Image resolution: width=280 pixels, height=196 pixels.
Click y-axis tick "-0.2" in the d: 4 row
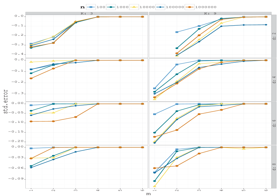(18, 82)
